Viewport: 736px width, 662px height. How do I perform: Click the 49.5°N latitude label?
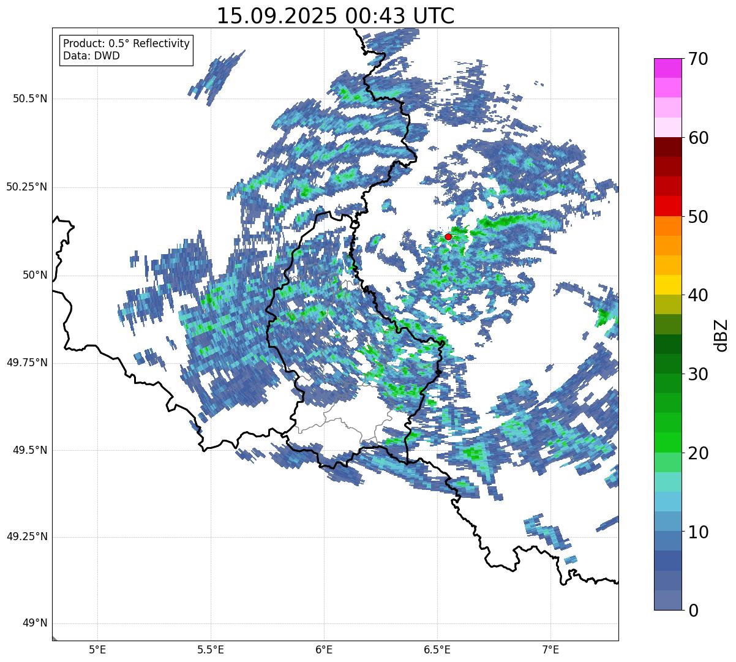tap(30, 451)
